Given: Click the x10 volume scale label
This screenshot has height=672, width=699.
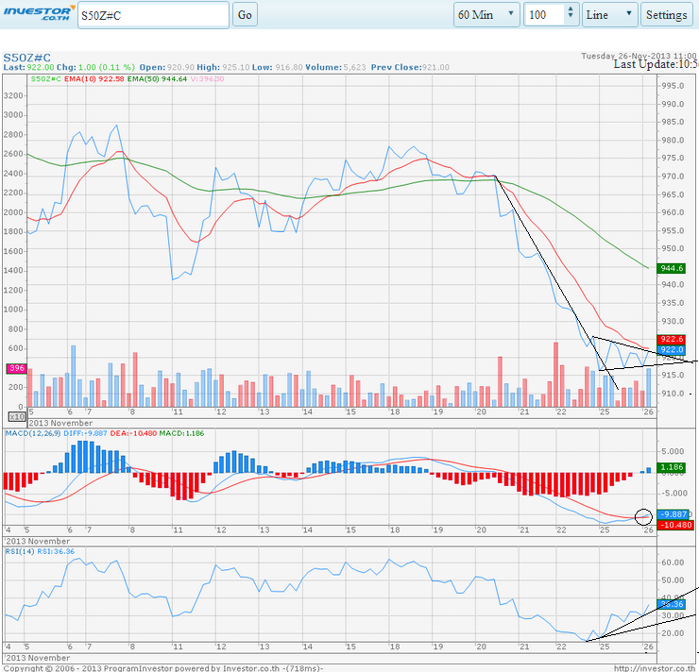Looking at the screenshot, I should (x=15, y=415).
